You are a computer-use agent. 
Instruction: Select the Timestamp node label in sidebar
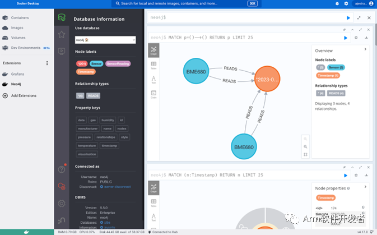tap(86, 72)
